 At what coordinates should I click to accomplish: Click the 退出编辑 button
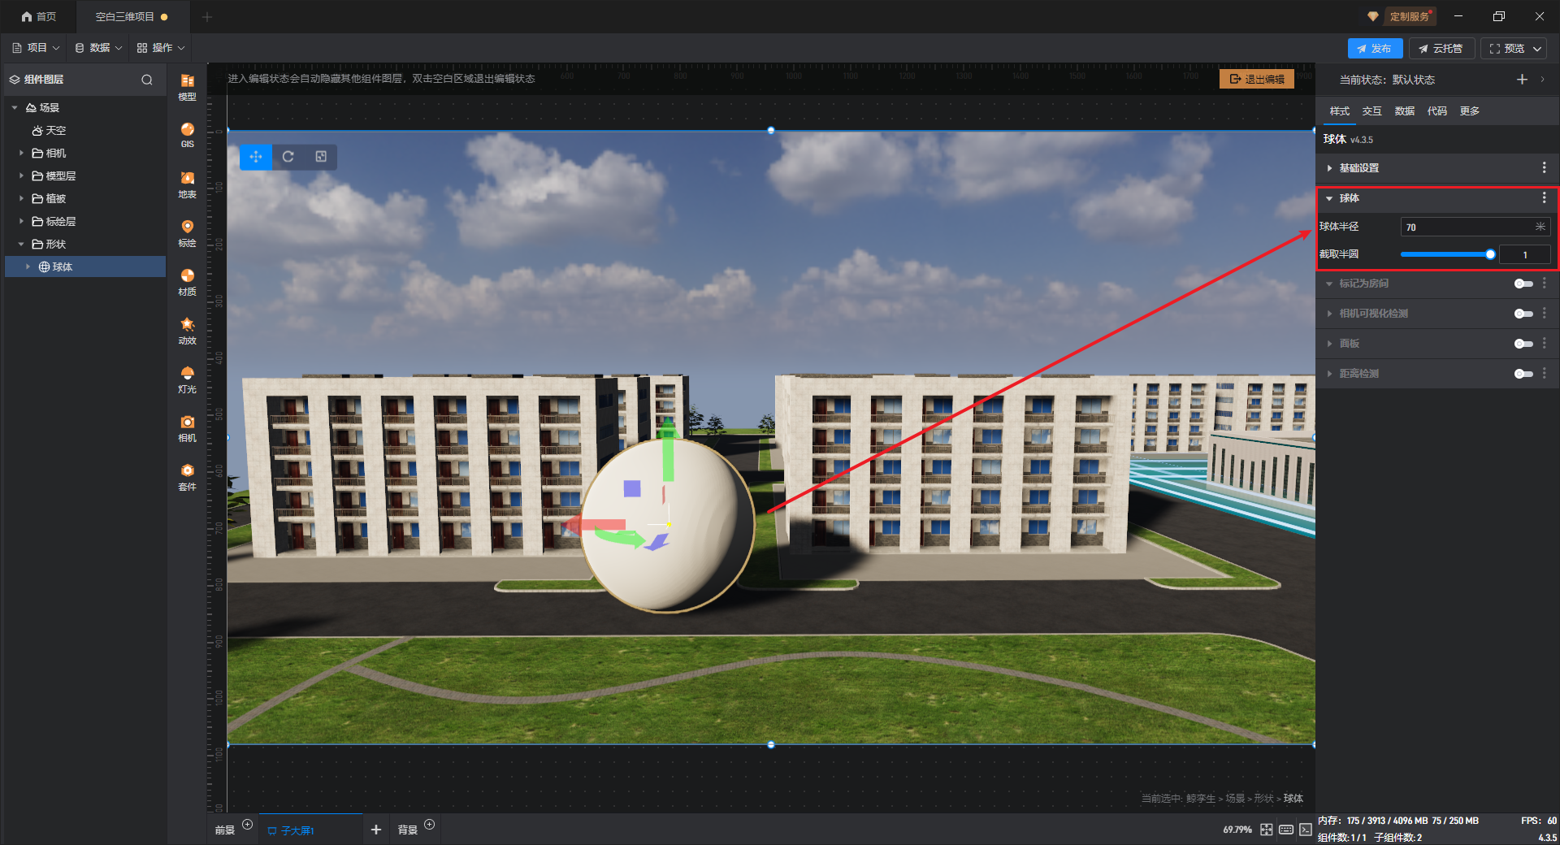click(x=1257, y=79)
